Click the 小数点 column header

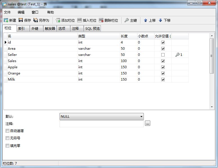click(146, 36)
